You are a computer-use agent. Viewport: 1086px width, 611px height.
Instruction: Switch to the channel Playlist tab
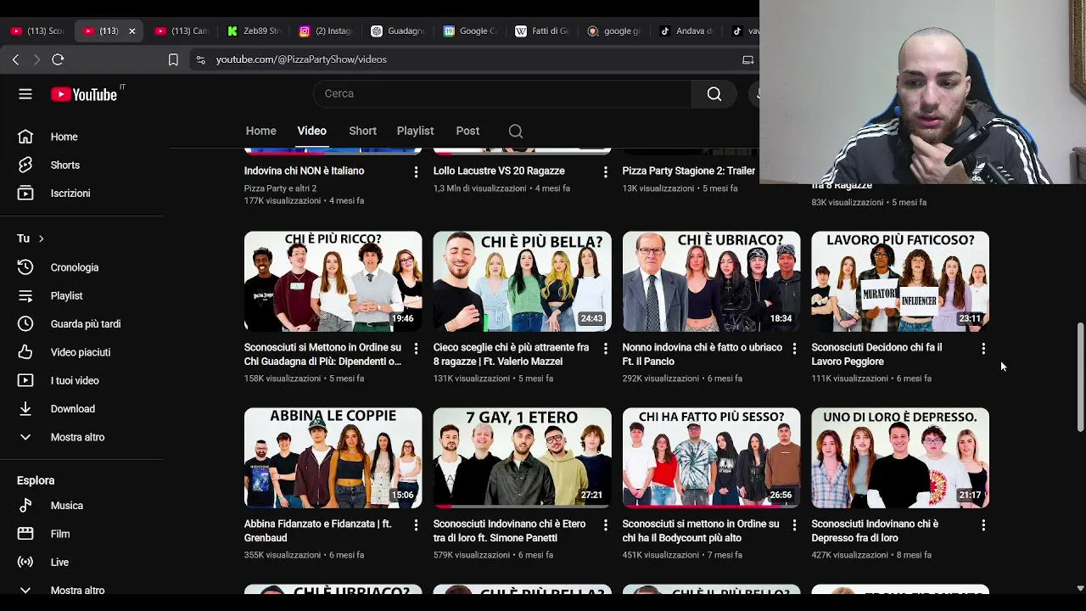pos(415,131)
